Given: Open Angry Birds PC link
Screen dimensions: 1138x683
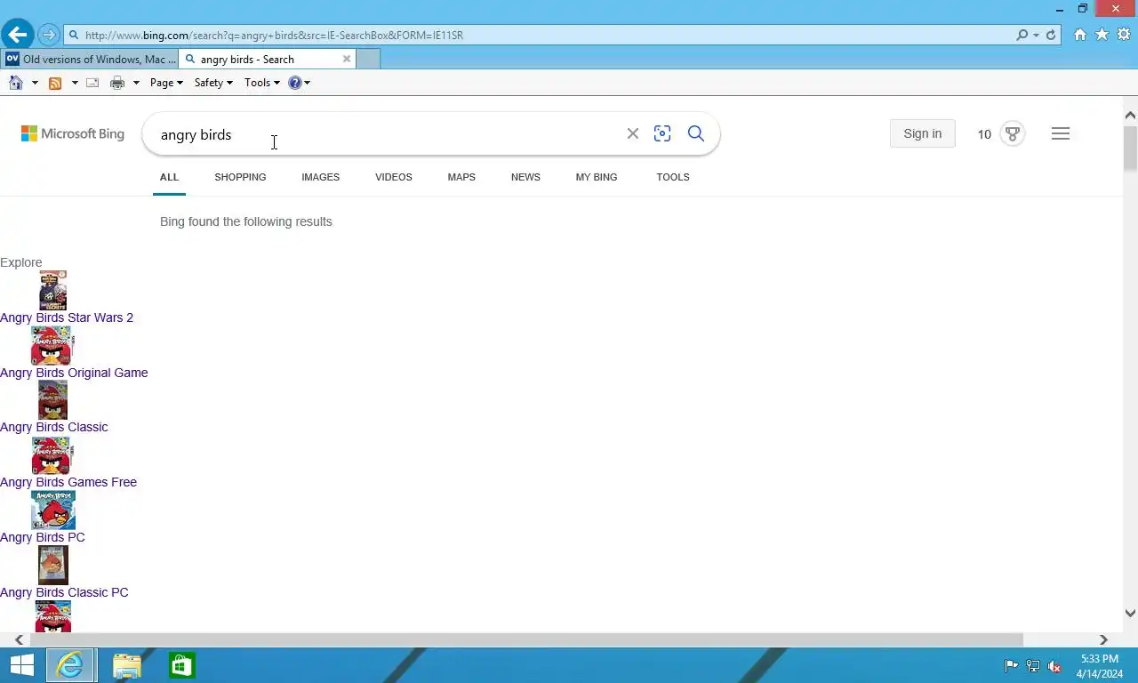Looking at the screenshot, I should 43,537.
